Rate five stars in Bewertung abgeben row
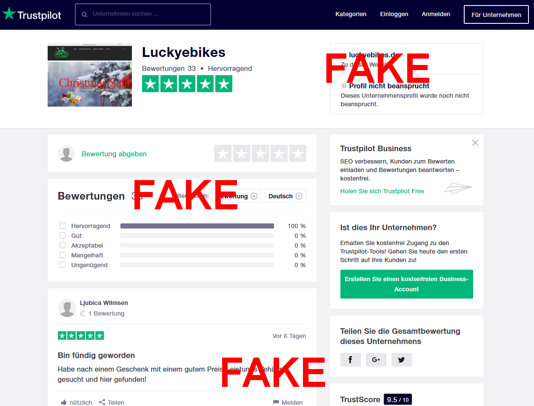This screenshot has height=406, width=534. tap(298, 153)
